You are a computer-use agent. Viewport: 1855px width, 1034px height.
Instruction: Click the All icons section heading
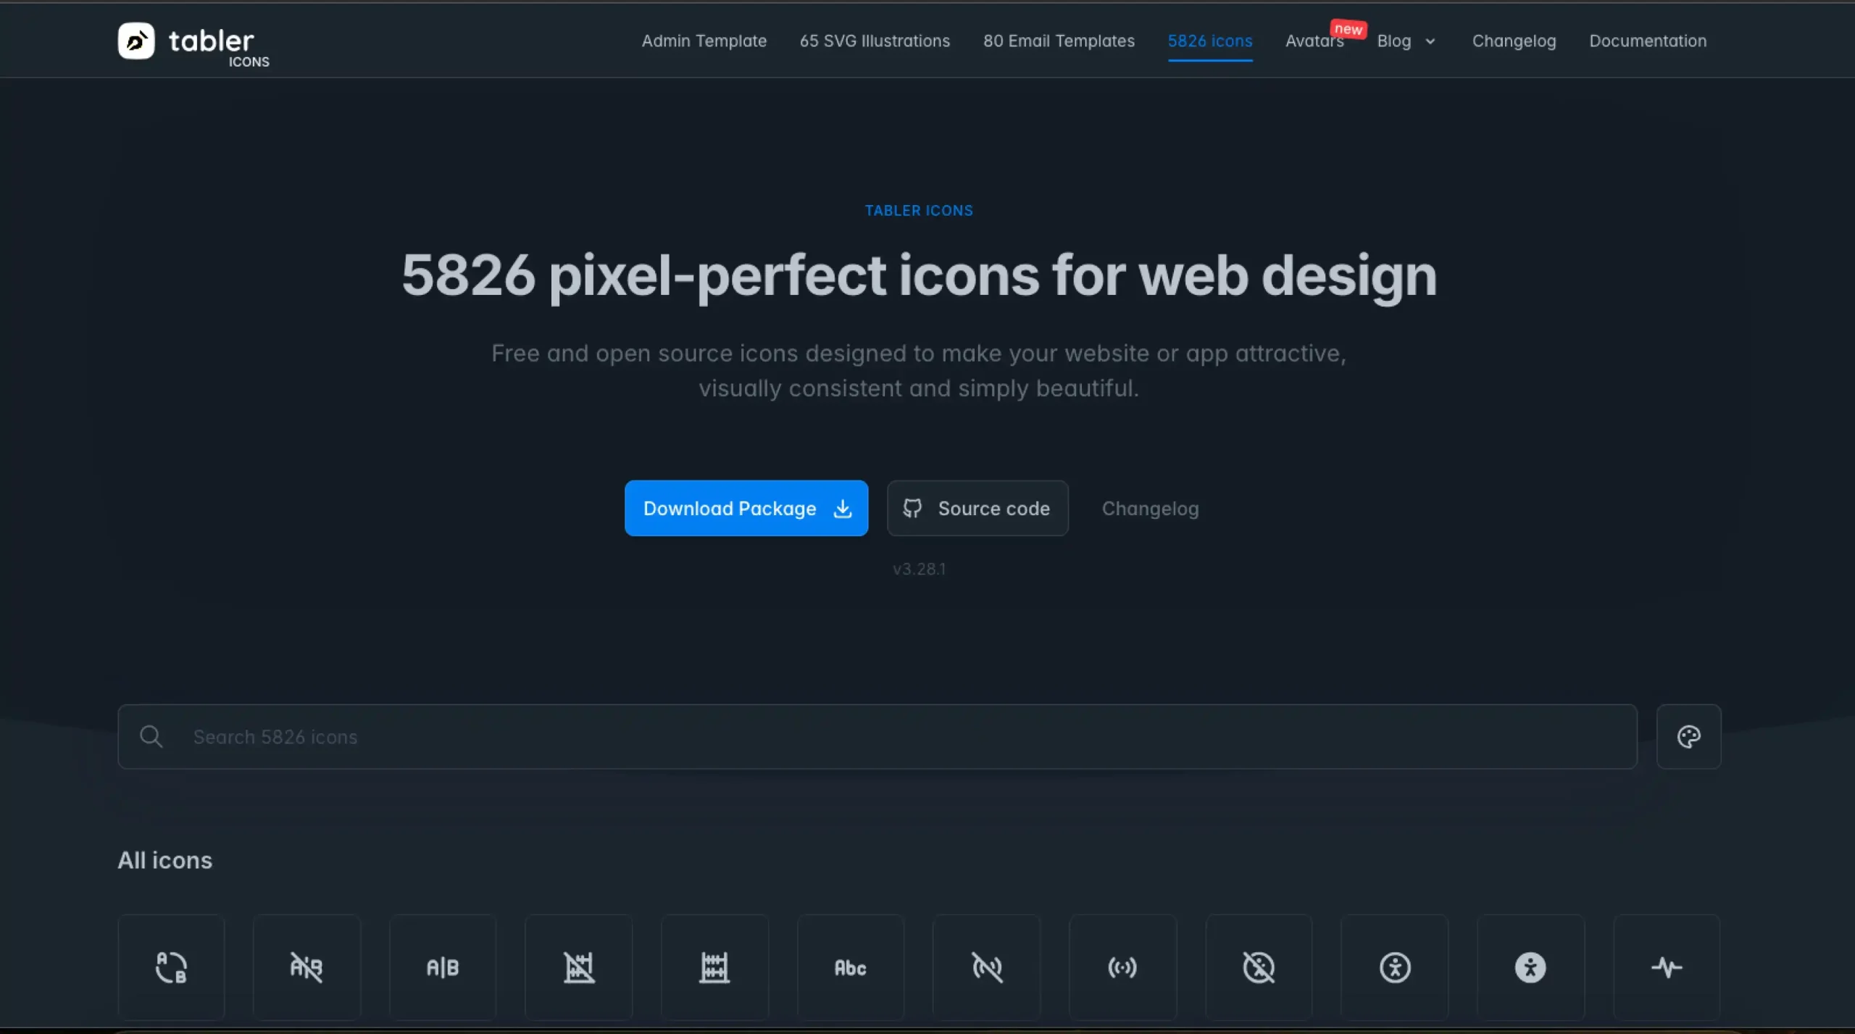165,860
